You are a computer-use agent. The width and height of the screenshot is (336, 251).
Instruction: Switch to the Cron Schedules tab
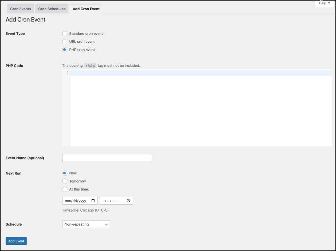click(52, 9)
